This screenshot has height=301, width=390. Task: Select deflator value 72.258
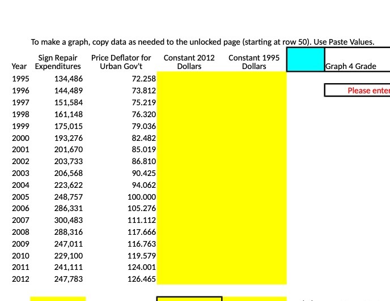click(144, 79)
